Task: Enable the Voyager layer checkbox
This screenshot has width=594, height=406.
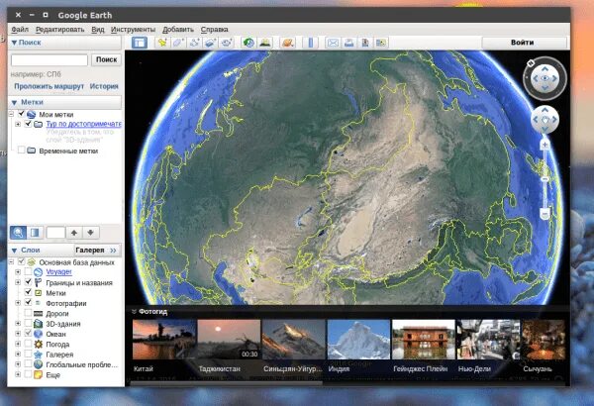Action: [28, 271]
